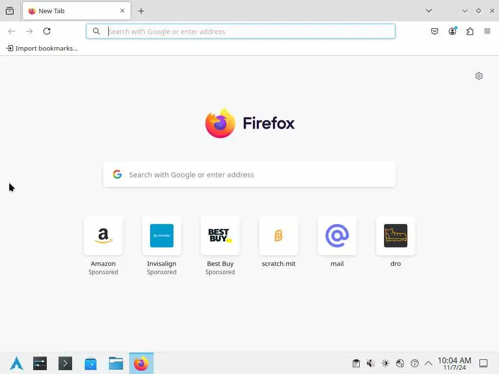Select the New Tab tab
Viewport: 499px width, 374px height.
click(x=77, y=11)
